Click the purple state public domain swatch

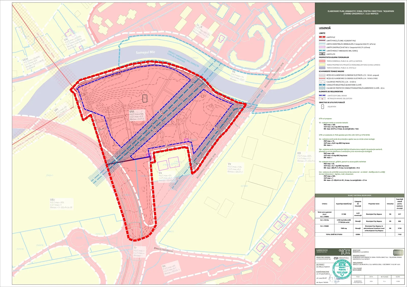[322, 68]
